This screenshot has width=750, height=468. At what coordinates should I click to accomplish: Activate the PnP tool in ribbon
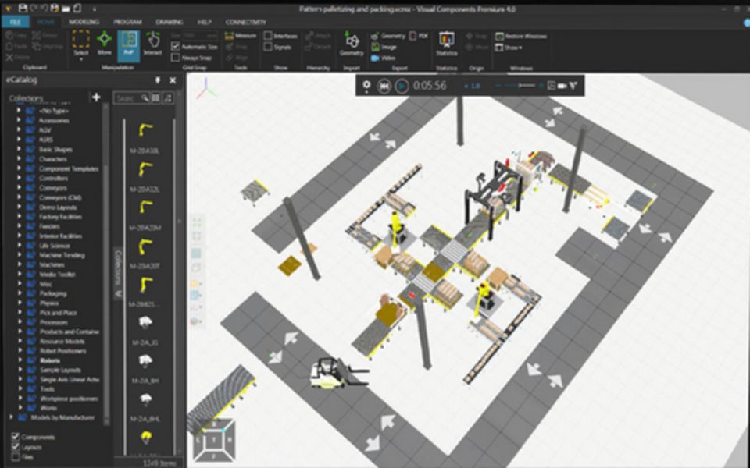pos(128,44)
